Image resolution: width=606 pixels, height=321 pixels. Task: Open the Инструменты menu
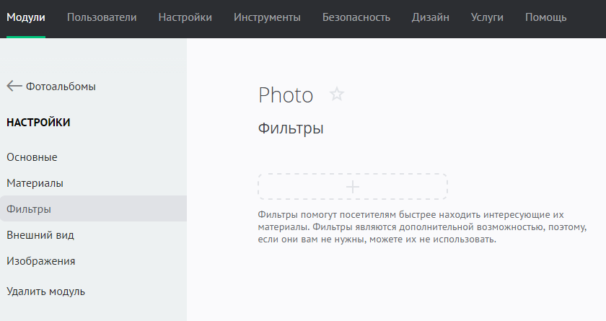pos(267,17)
